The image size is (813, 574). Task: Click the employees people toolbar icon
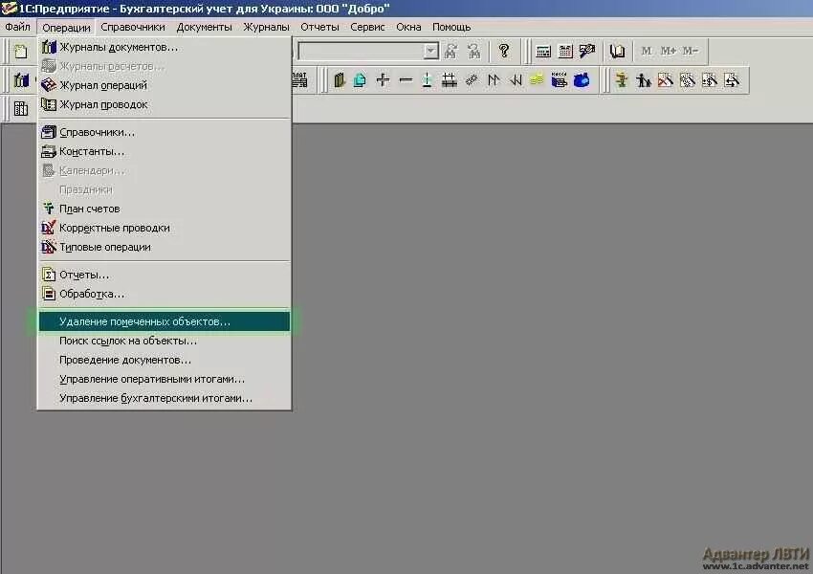(643, 80)
